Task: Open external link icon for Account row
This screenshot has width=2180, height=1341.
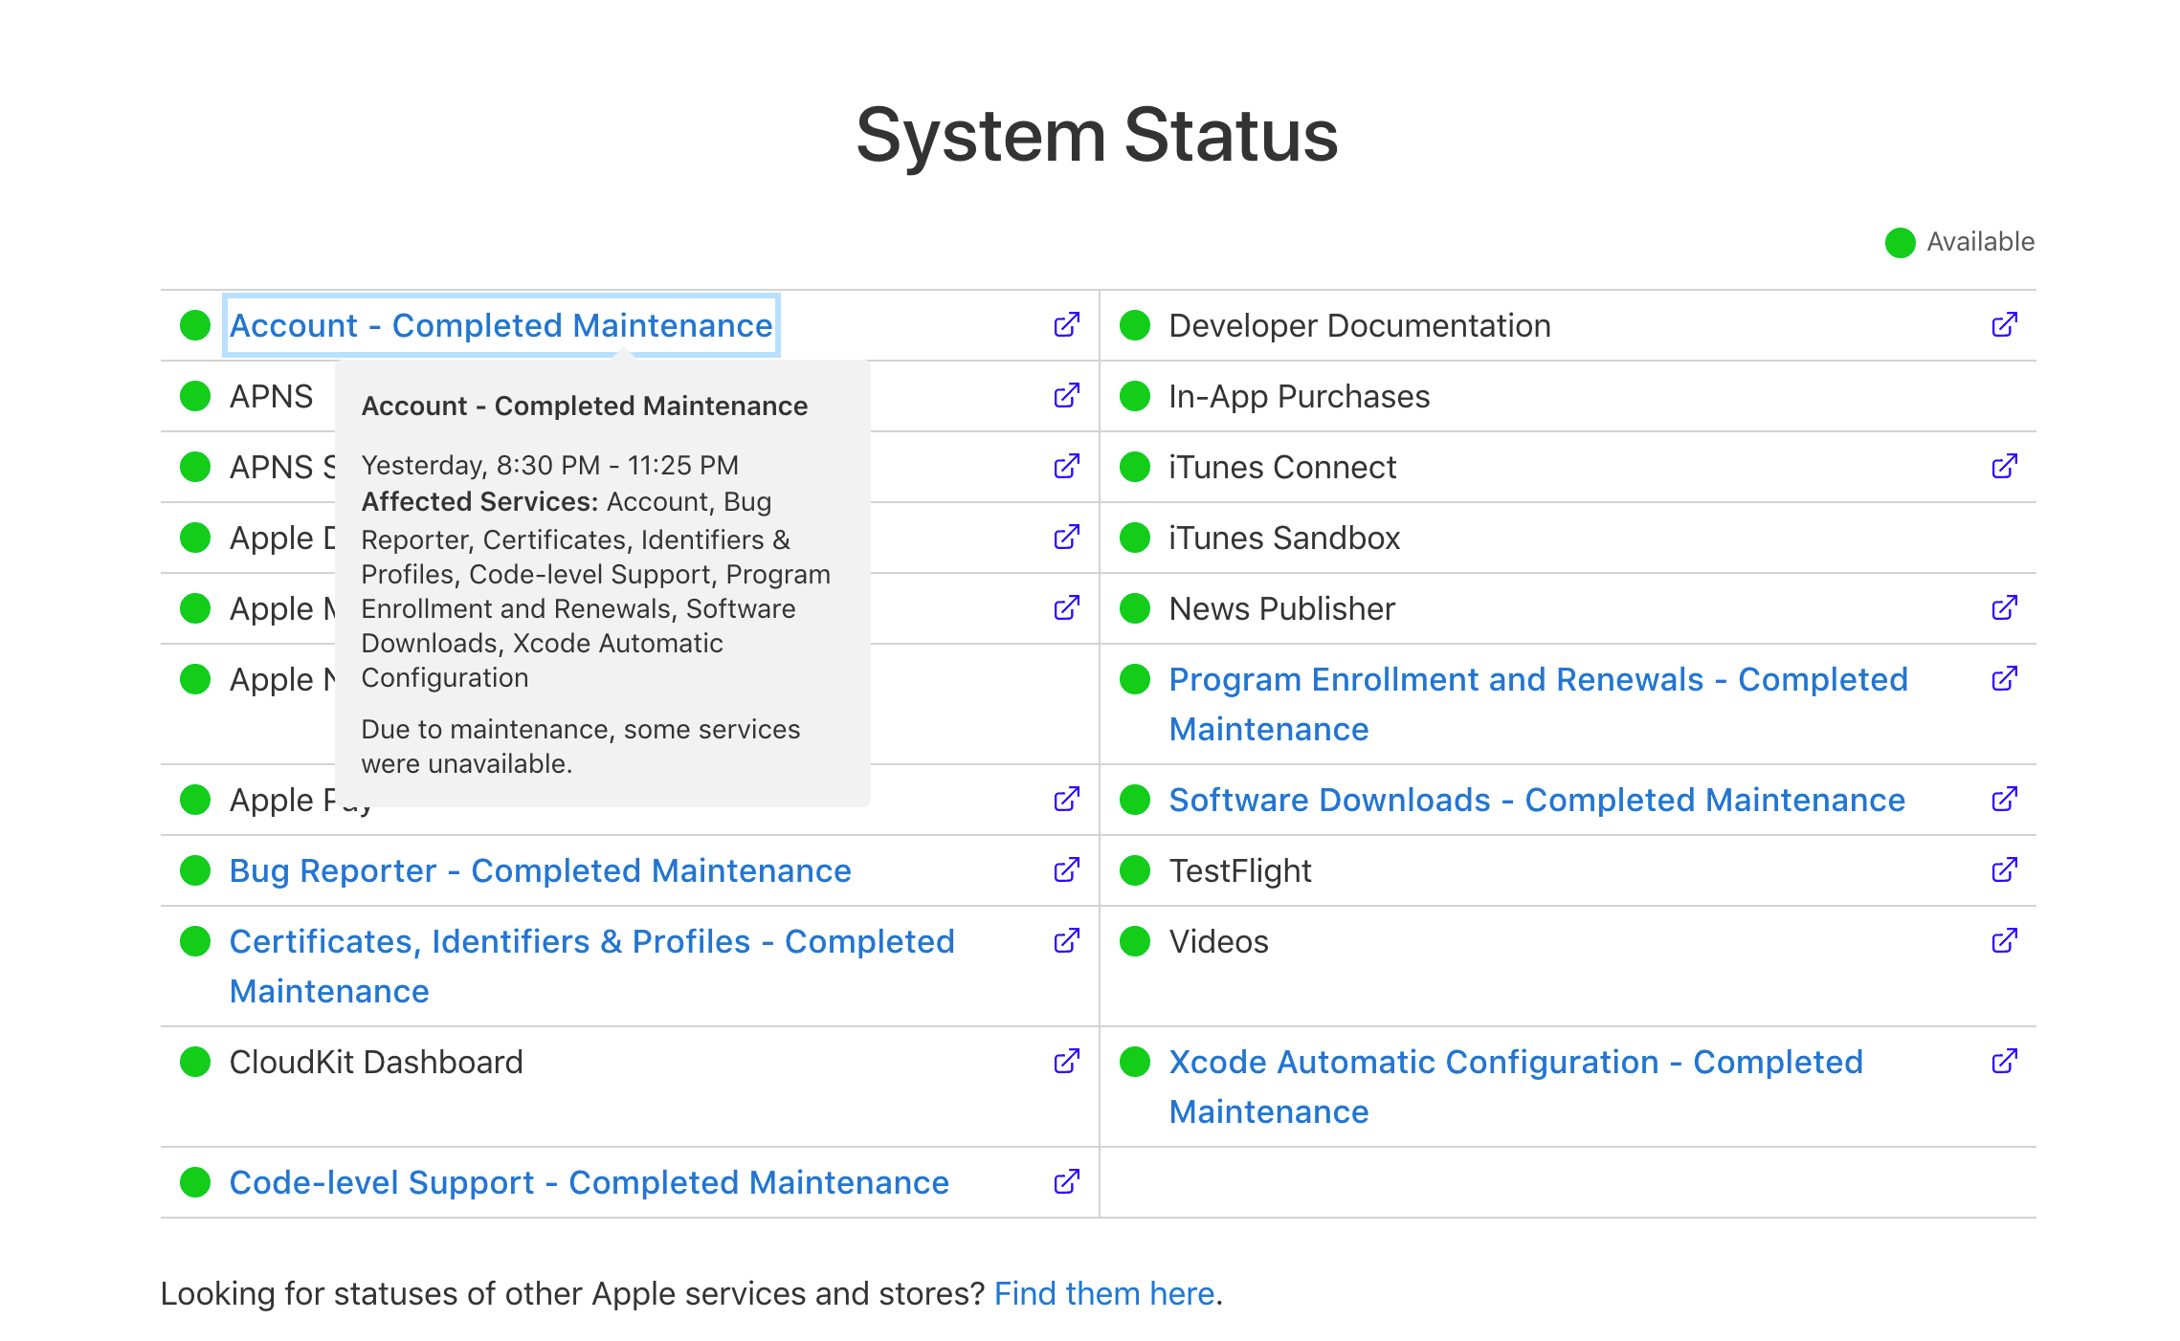Action: (1066, 325)
